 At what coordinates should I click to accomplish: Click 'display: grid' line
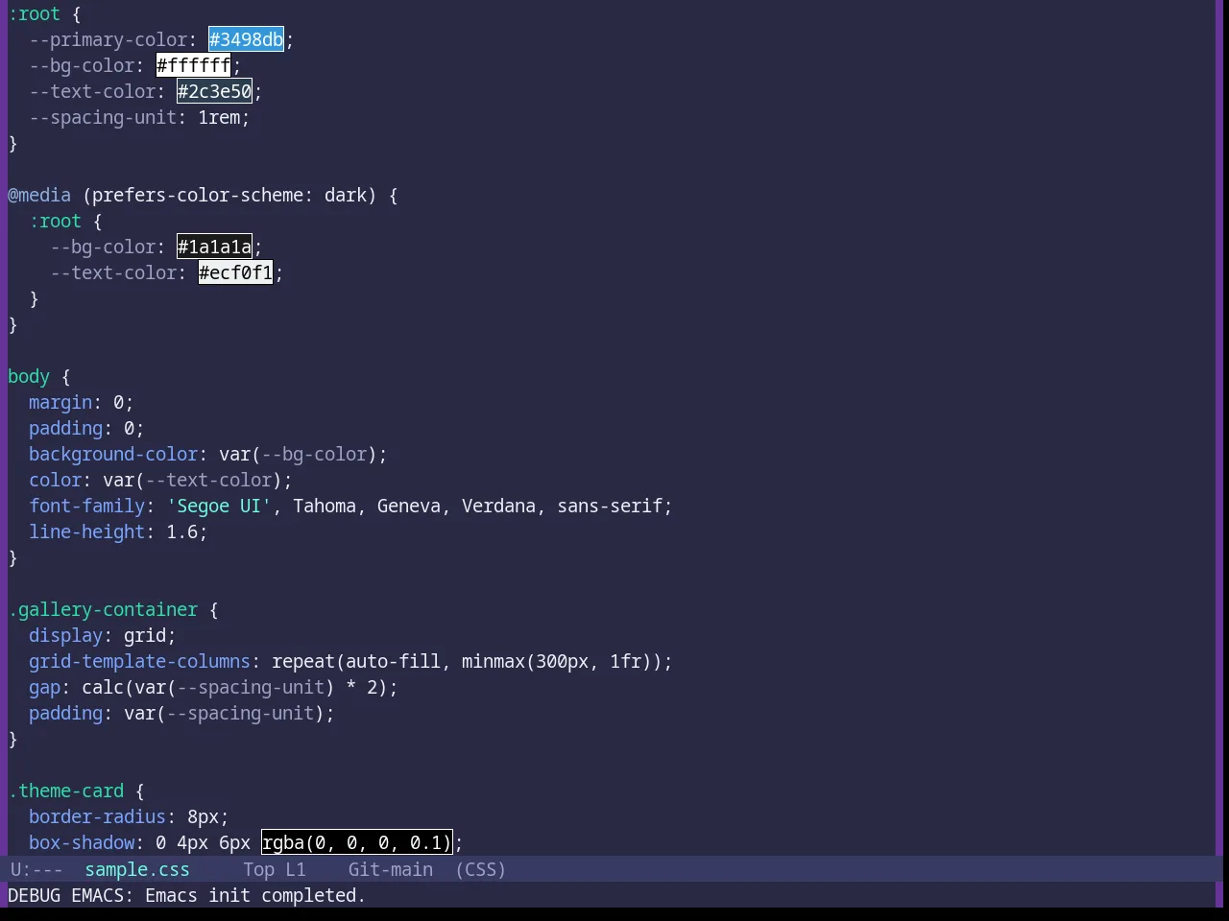pyautogui.click(x=103, y=635)
